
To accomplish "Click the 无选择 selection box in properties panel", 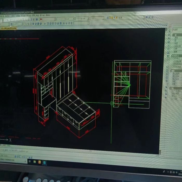I will point(177,29).
